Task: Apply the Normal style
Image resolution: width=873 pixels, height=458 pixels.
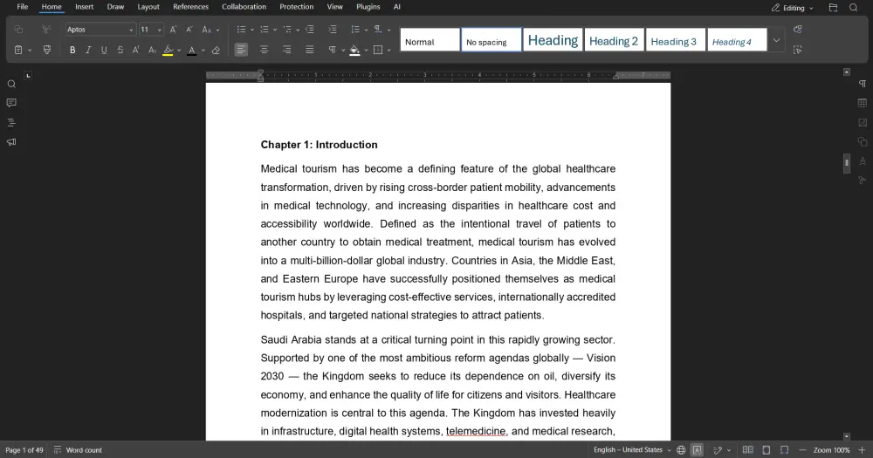Action: pyautogui.click(x=430, y=40)
